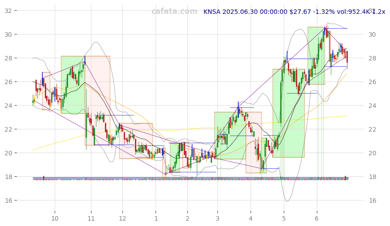Screen dimensions: 390x226
Task: Click month label 1 on the x-axis
Action: pyautogui.click(x=156, y=218)
